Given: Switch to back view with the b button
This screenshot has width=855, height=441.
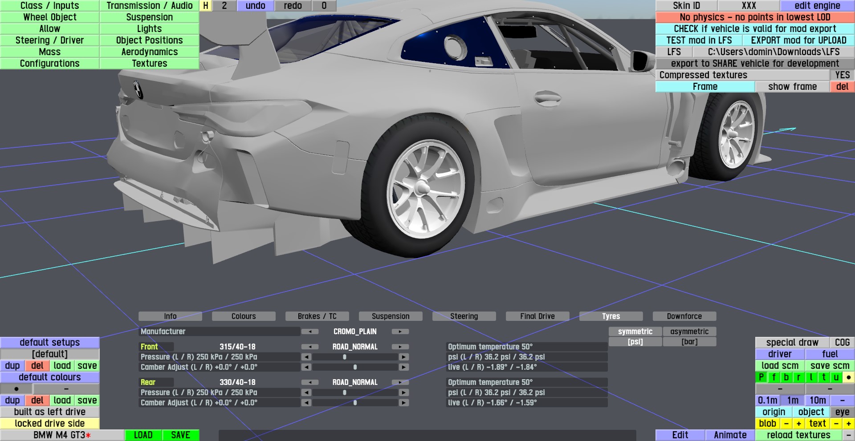Looking at the screenshot, I should pyautogui.click(x=786, y=377).
